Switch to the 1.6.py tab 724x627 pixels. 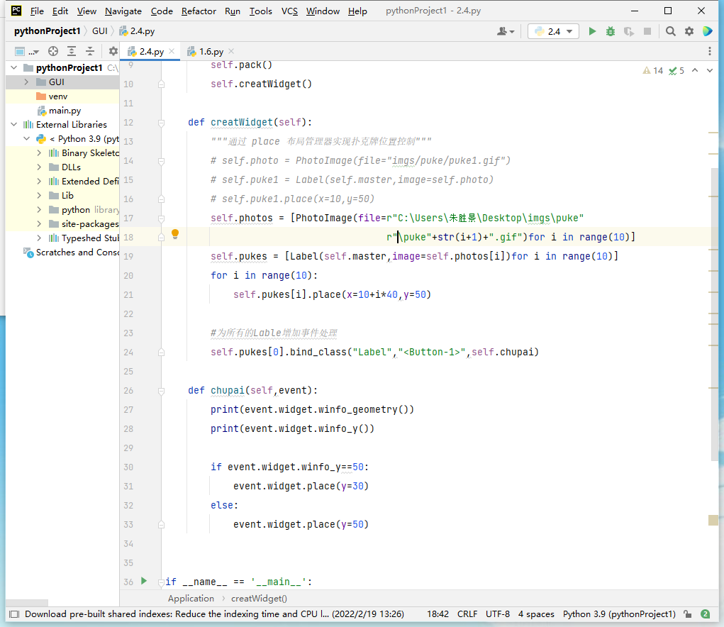point(211,51)
